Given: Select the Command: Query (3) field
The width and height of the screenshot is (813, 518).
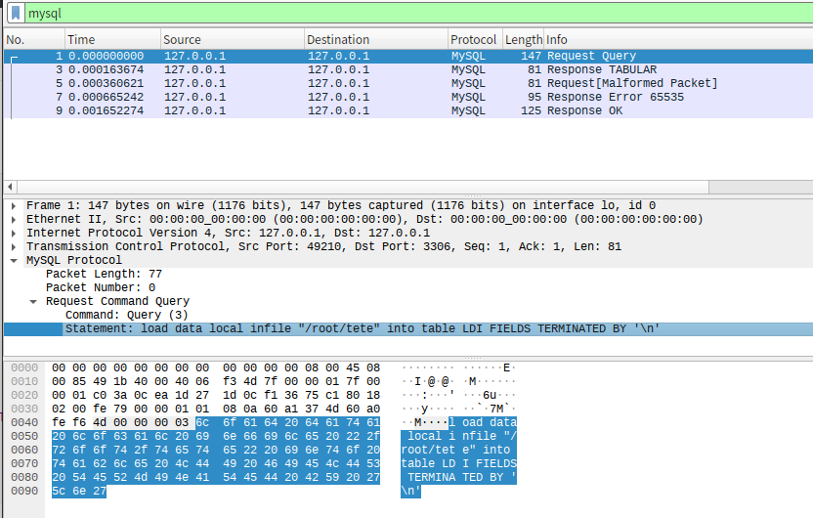Looking at the screenshot, I should pyautogui.click(x=126, y=316).
